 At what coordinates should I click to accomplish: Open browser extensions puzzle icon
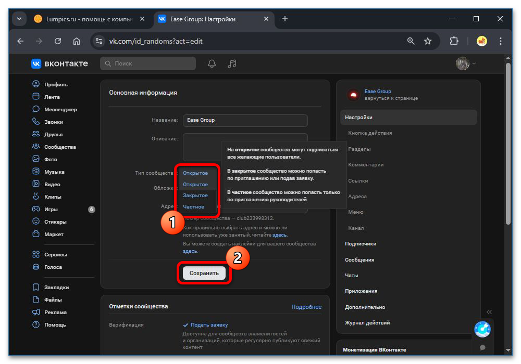454,41
